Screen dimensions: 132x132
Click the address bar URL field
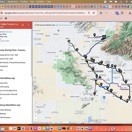45,13
